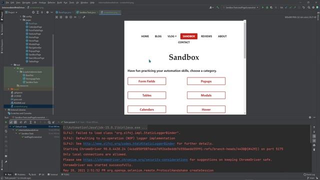The height and width of the screenshot is (180, 320).
Task: Collapse the test folder in Project tree
Action: (x=11, y=64)
